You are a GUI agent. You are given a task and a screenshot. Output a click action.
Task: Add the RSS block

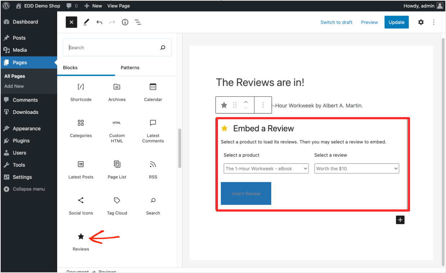click(153, 170)
